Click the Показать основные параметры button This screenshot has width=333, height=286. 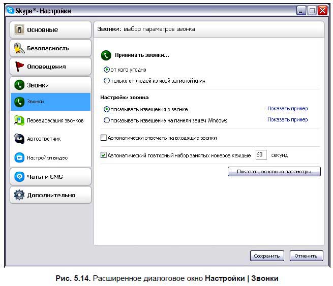(274, 172)
